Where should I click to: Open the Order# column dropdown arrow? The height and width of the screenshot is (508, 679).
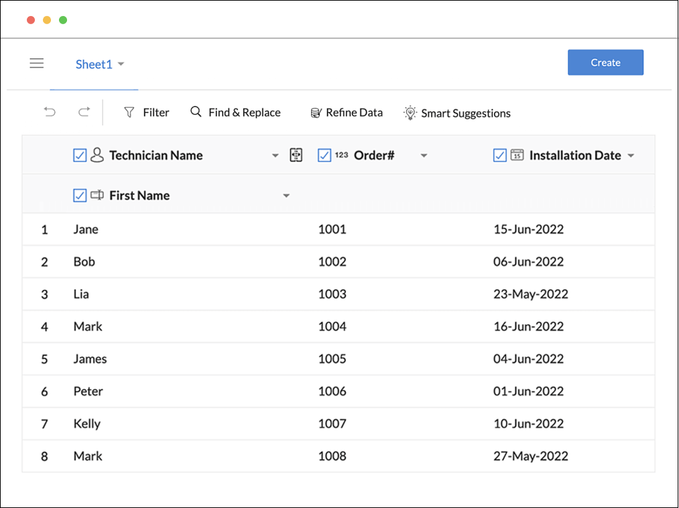[x=424, y=156]
